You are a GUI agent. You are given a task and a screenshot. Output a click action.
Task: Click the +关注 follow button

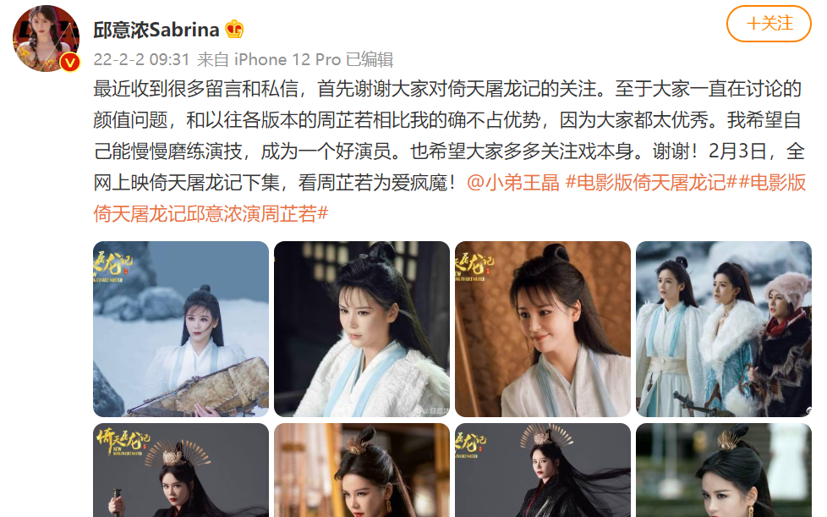coord(769,24)
